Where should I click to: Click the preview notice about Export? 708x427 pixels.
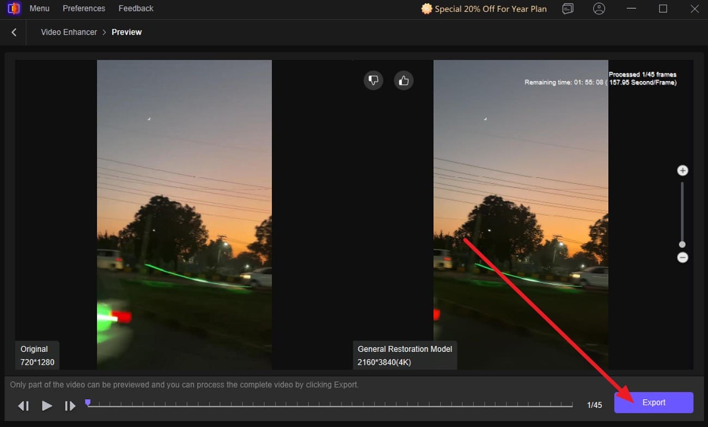coord(184,385)
